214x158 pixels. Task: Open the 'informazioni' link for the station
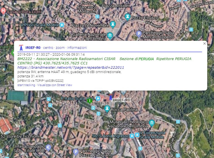pyautogui.click(x=77, y=48)
